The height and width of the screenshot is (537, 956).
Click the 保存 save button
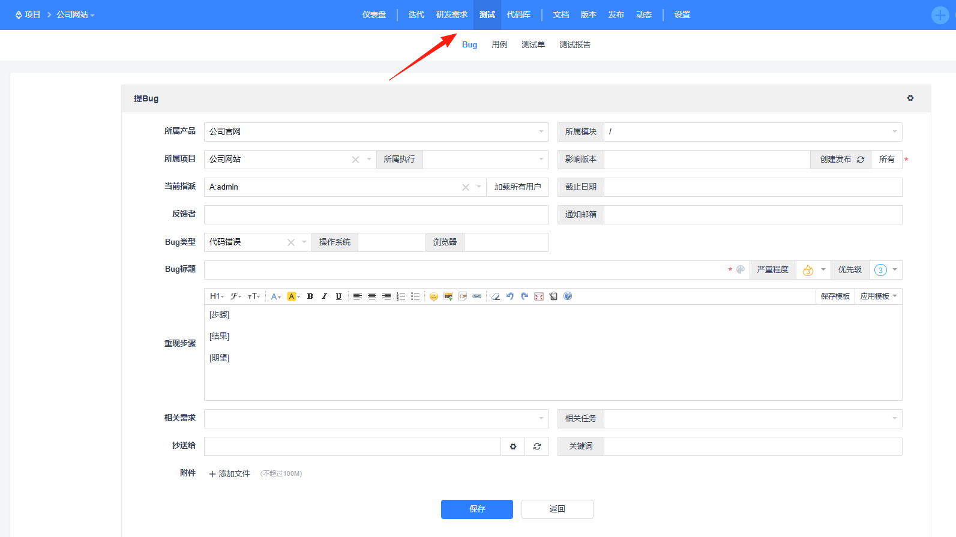point(477,509)
